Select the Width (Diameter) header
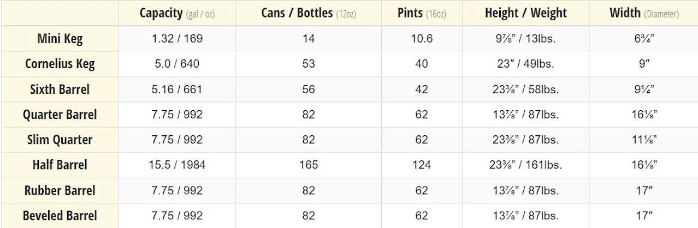The width and height of the screenshot is (698, 228). pos(644,13)
